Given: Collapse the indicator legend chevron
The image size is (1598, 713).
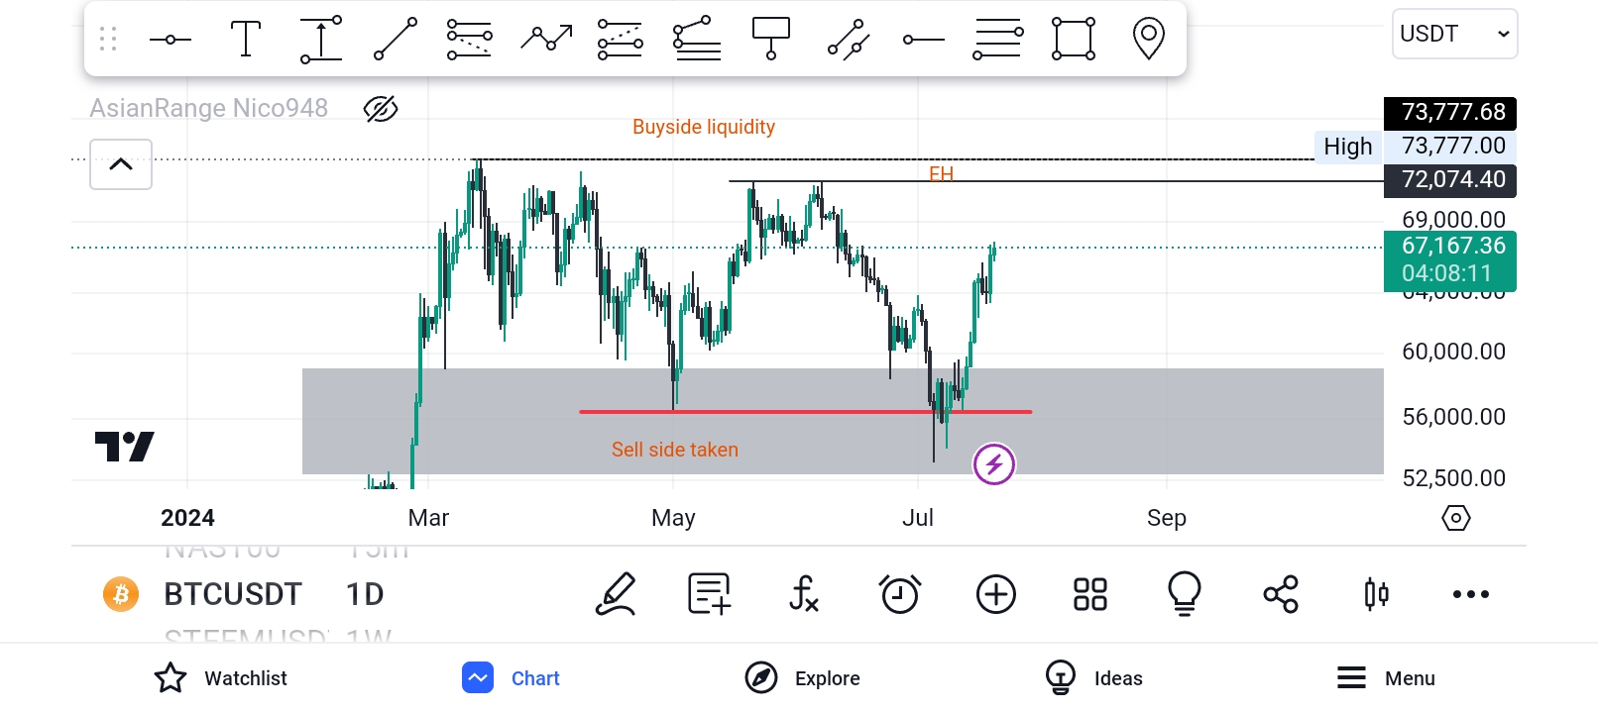Looking at the screenshot, I should pos(121,164).
